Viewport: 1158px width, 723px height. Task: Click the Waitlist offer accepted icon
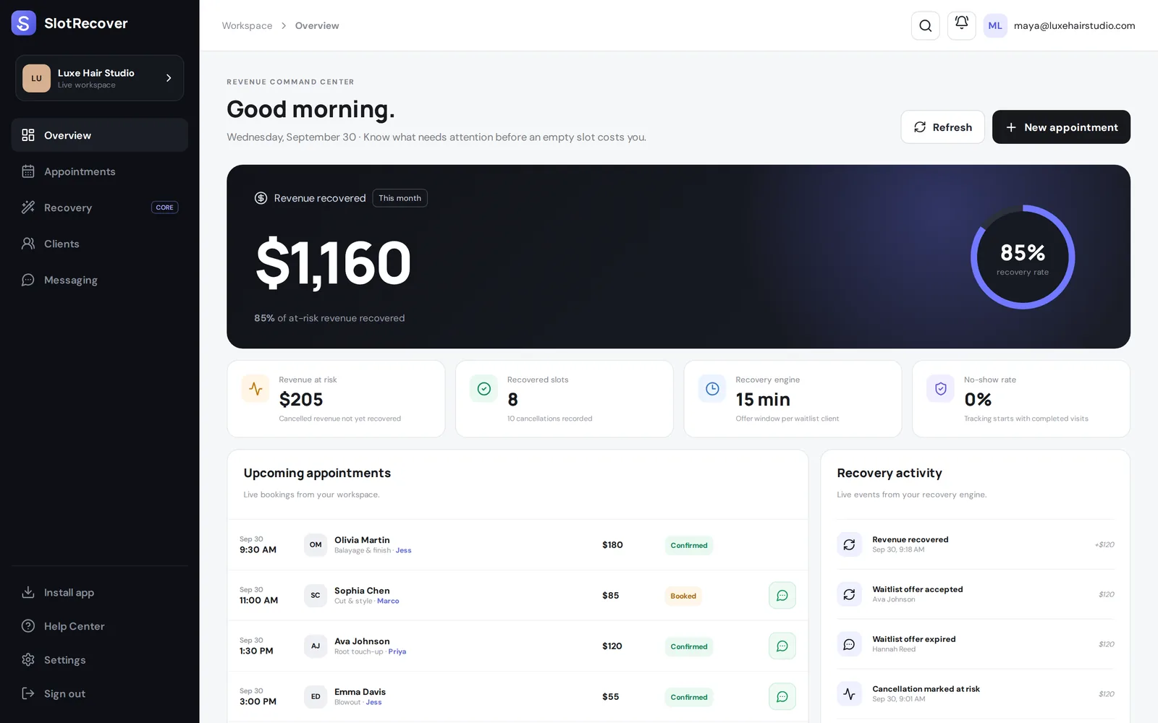(849, 594)
